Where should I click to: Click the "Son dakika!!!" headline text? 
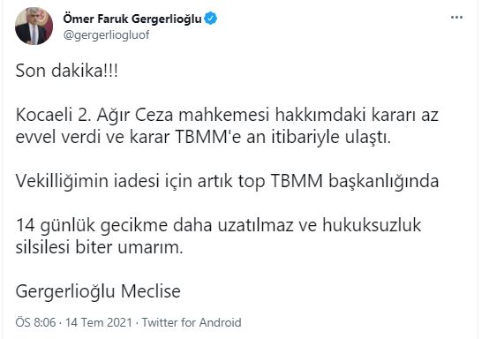click(x=67, y=71)
